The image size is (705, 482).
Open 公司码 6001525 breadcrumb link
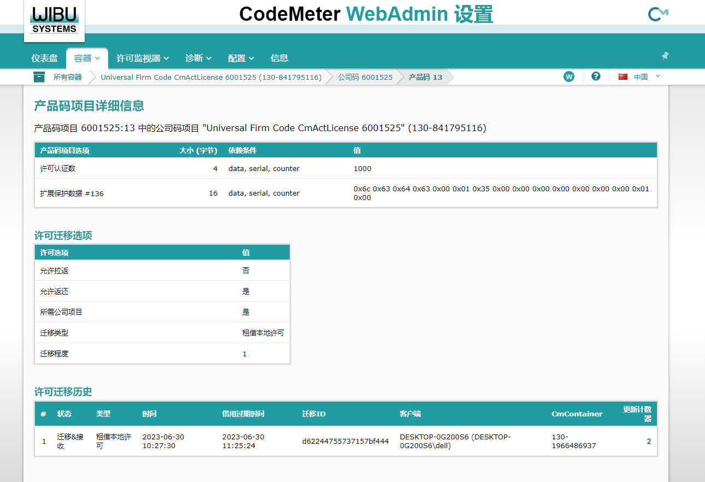[x=365, y=77]
